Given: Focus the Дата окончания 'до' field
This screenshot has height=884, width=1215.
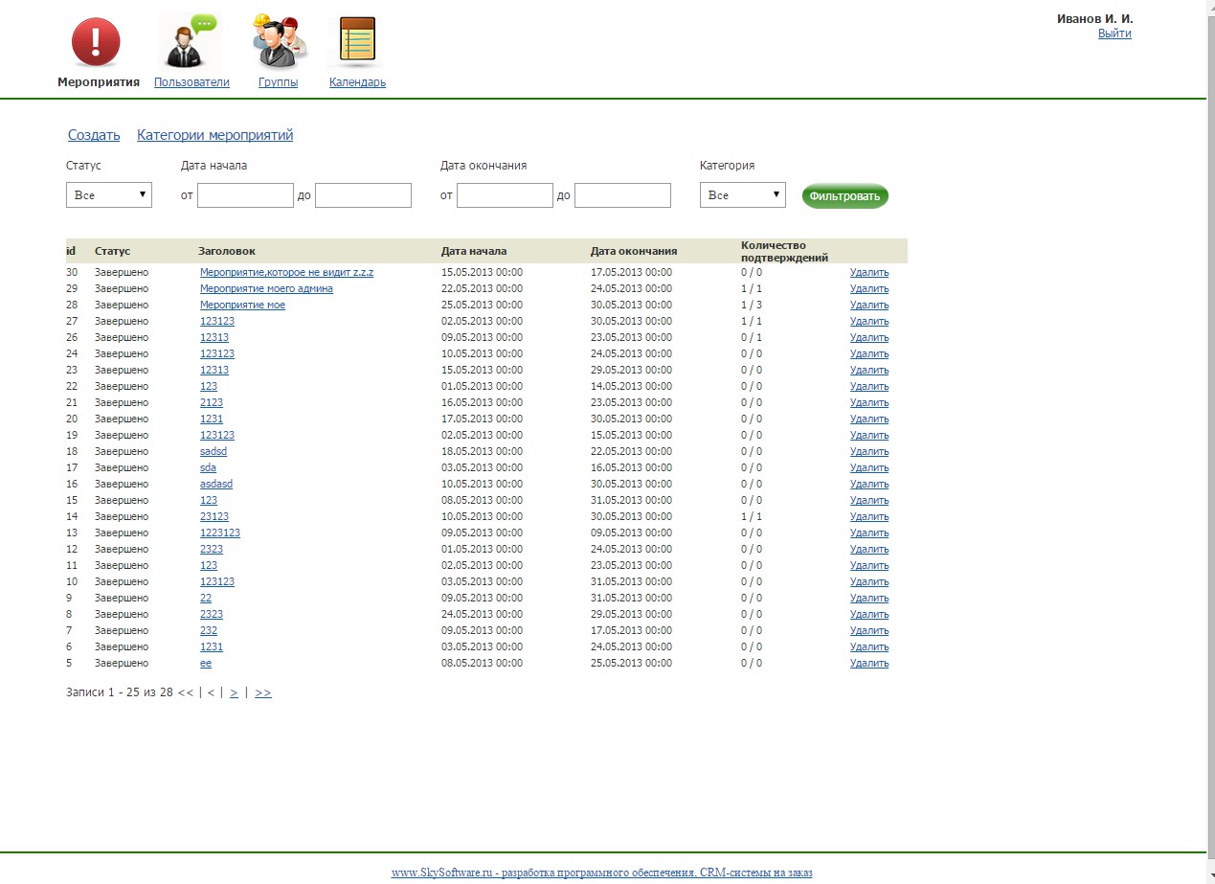Looking at the screenshot, I should click(622, 195).
